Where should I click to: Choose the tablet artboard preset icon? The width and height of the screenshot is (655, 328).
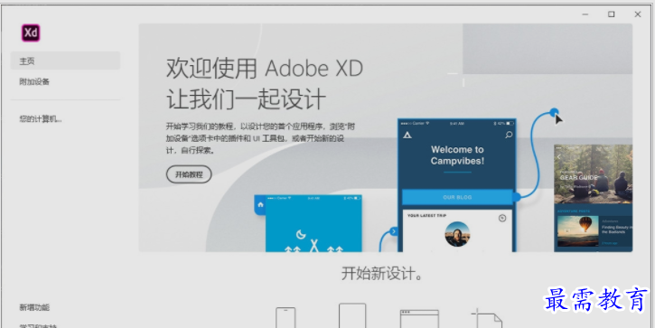pyautogui.click(x=352, y=315)
